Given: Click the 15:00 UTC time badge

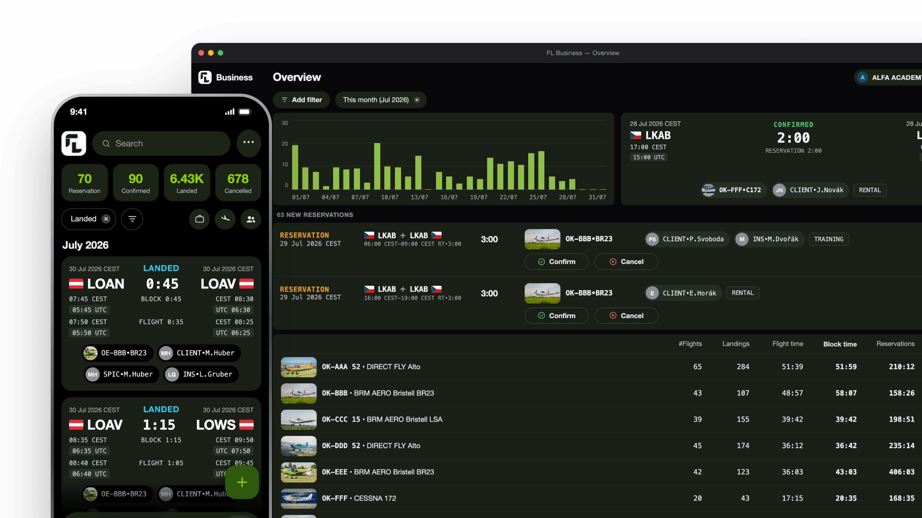Looking at the screenshot, I should [x=648, y=157].
